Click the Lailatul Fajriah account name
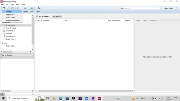 tap(168, 8)
